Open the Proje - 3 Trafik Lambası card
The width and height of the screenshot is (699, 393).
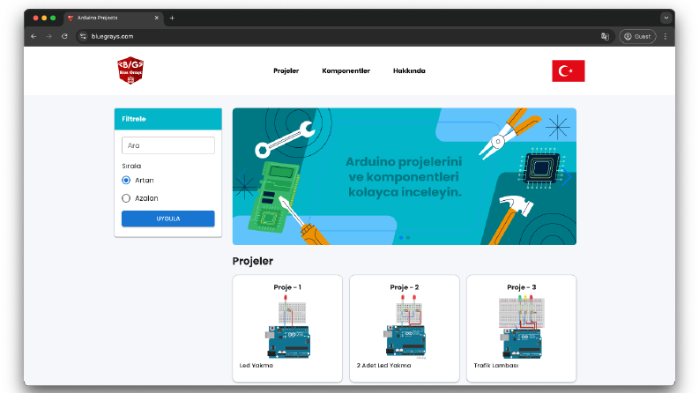522,329
